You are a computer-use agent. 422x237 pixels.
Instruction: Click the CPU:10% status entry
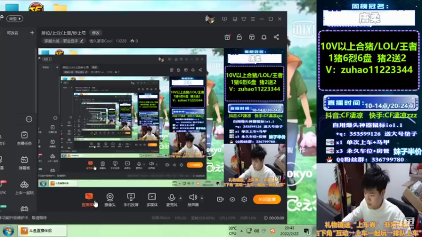click(227, 218)
